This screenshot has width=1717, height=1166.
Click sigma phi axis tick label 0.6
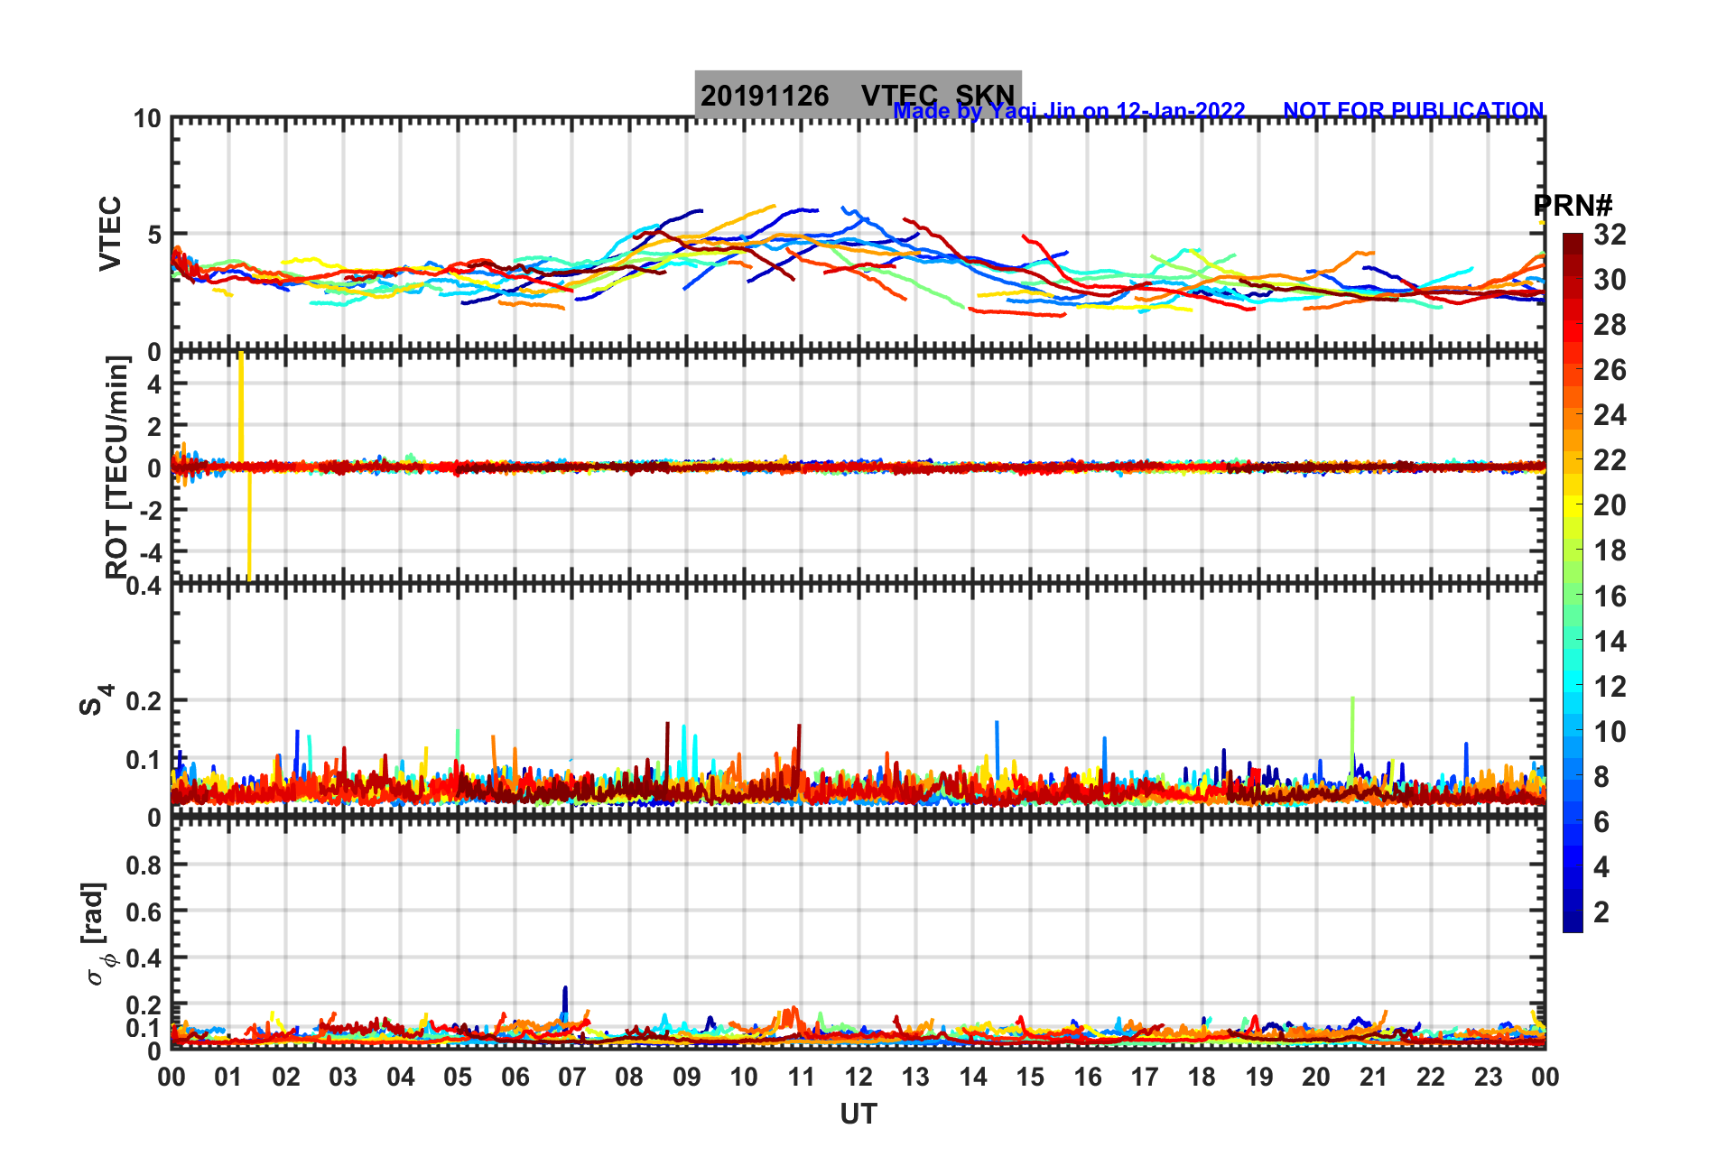click(x=144, y=912)
